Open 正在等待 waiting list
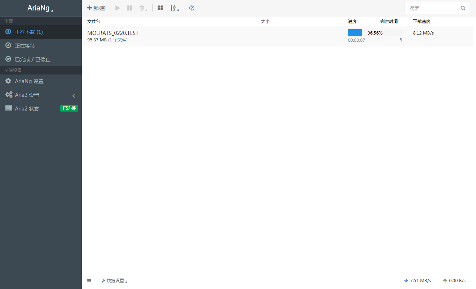 [41, 46]
